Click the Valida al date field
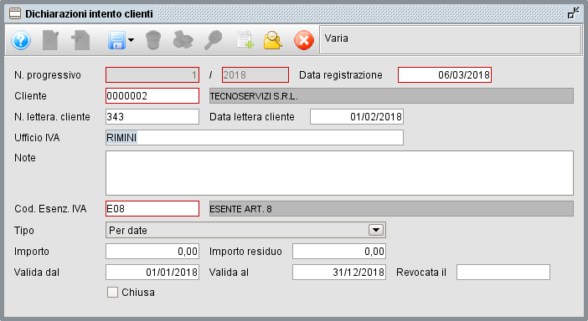Image resolution: width=588 pixels, height=321 pixels. pyautogui.click(x=339, y=272)
